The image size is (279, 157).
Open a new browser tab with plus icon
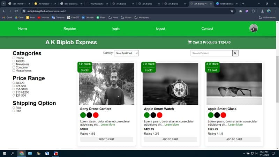click(x=243, y=3)
